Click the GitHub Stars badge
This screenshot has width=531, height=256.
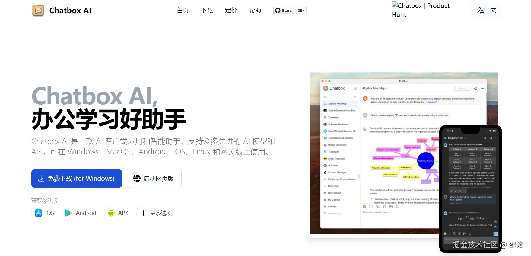(284, 11)
